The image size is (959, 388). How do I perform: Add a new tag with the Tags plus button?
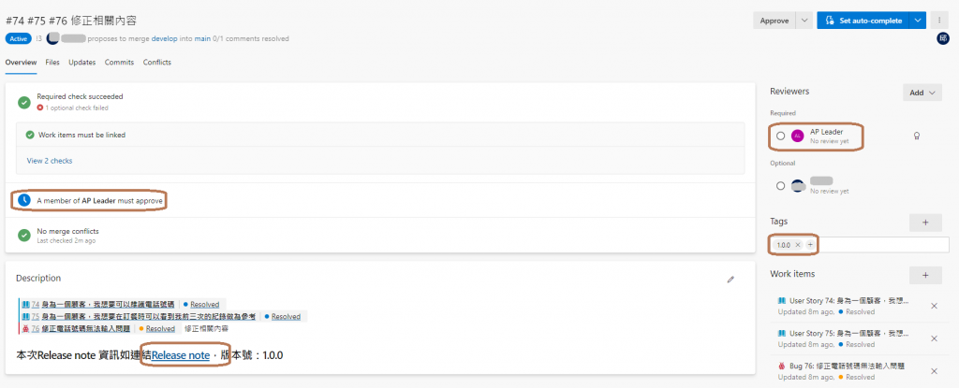click(924, 223)
